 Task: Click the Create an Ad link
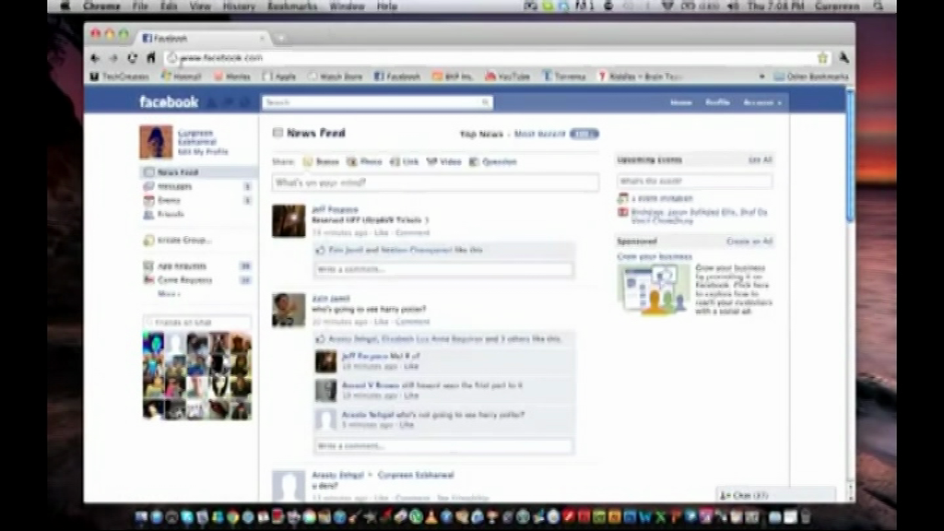[x=749, y=242]
